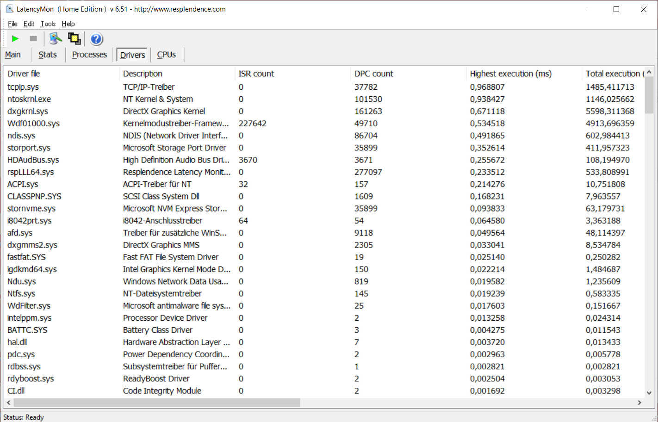Viewport: 658px width, 422px height.
Task: Open the Tools menu
Action: (48, 24)
